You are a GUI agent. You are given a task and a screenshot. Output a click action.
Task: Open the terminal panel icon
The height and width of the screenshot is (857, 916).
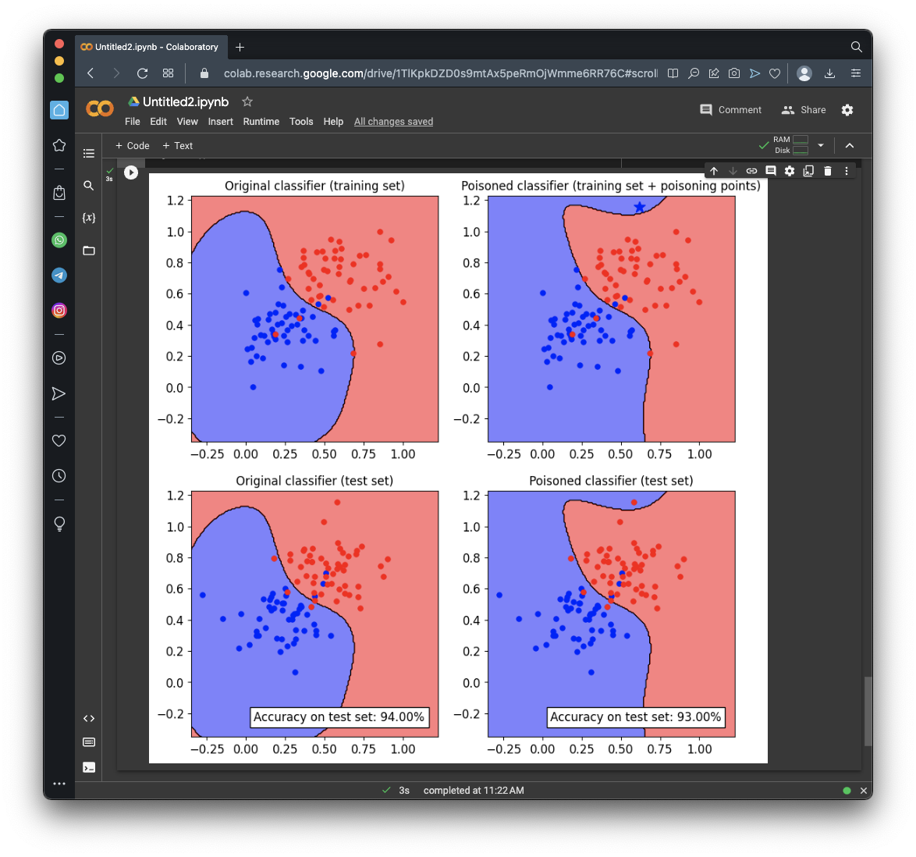tap(89, 767)
